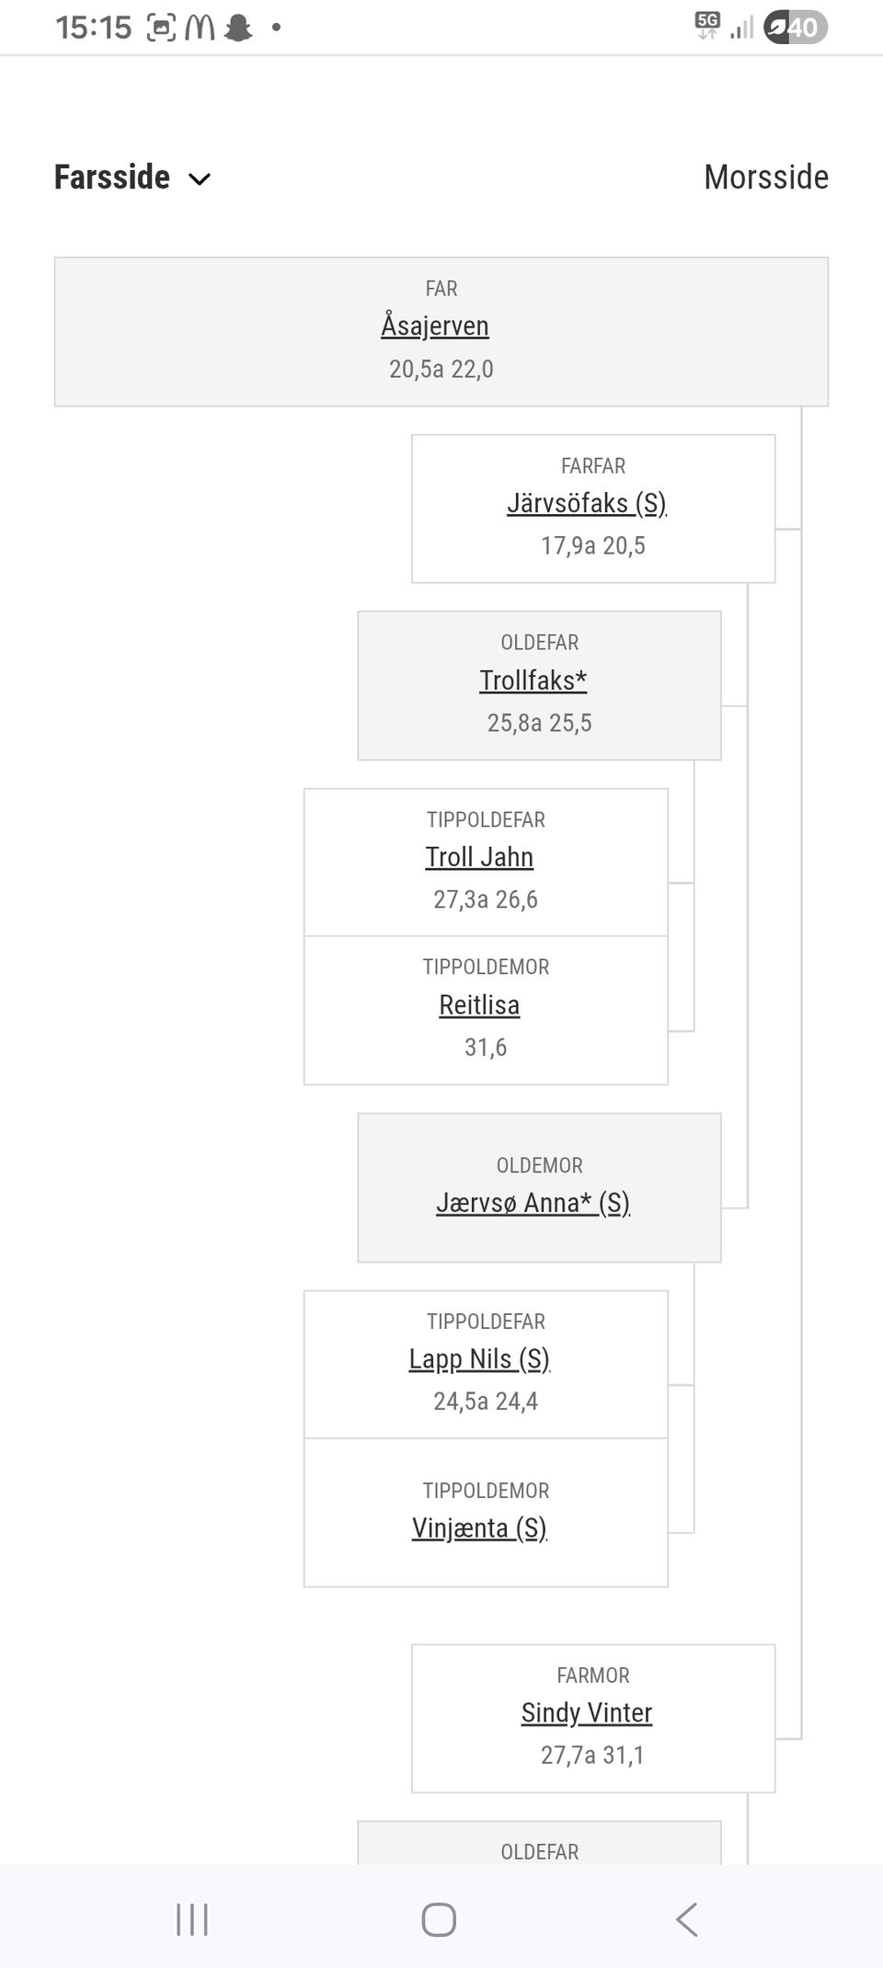
Task: Open the recent apps icon
Action: [192, 1919]
